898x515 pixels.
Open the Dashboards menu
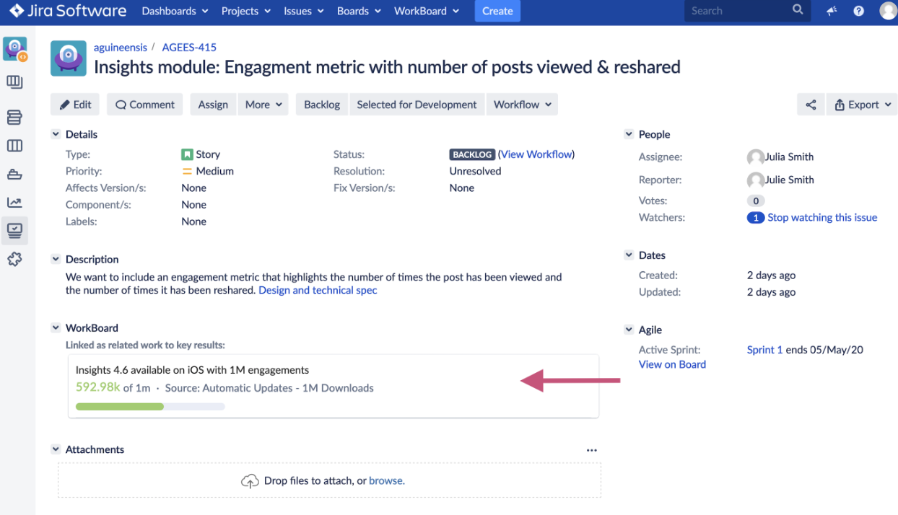click(175, 11)
